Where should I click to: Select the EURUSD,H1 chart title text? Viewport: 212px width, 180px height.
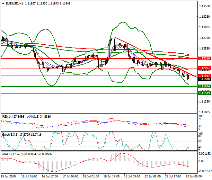pyautogui.click(x=14, y=4)
